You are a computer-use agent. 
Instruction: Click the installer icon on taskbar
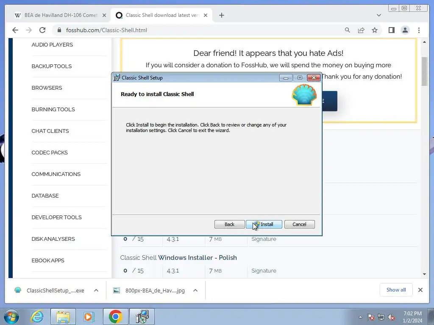142,317
